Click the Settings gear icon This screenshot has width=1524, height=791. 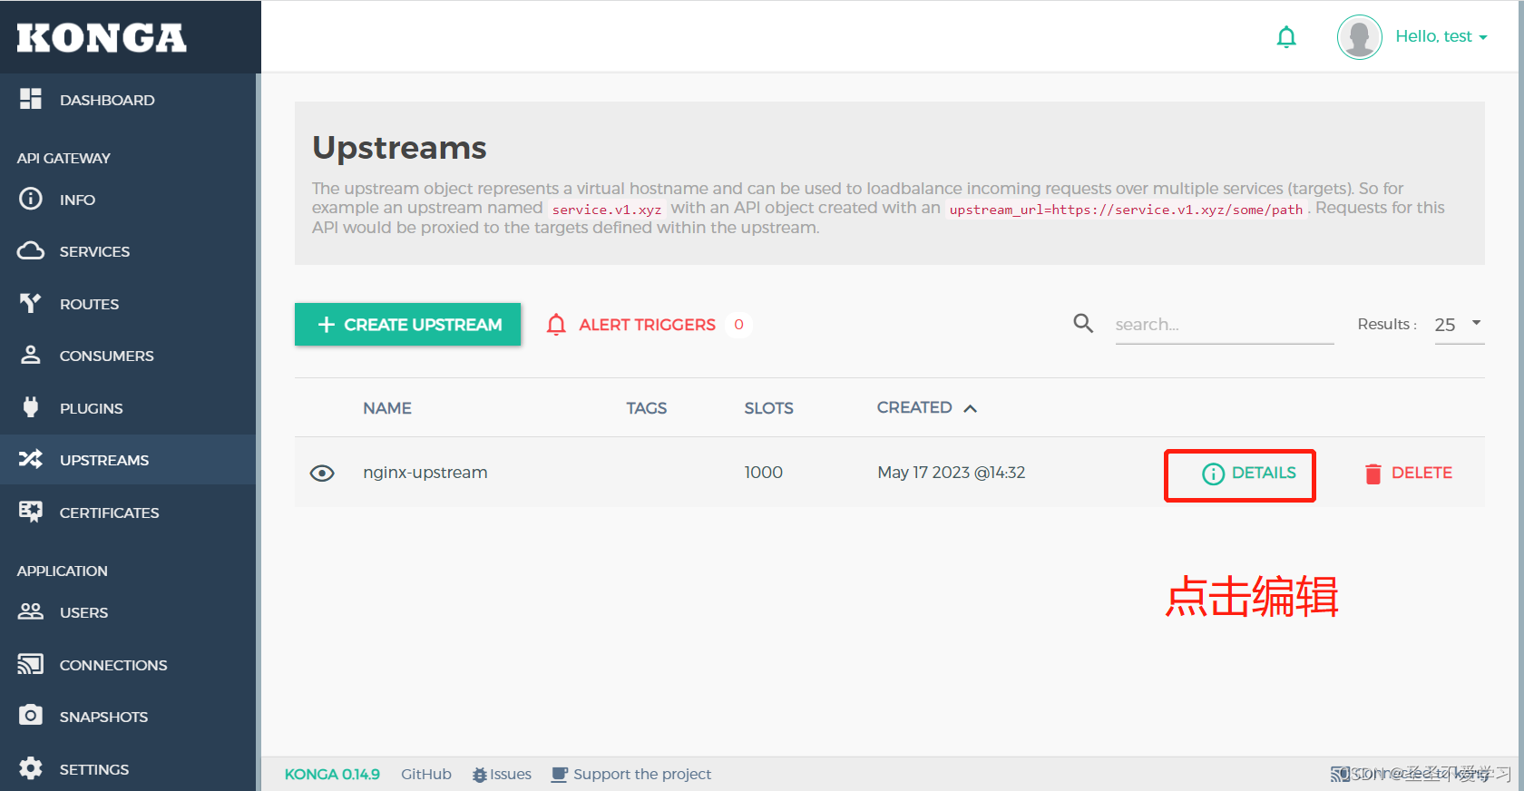tap(31, 768)
